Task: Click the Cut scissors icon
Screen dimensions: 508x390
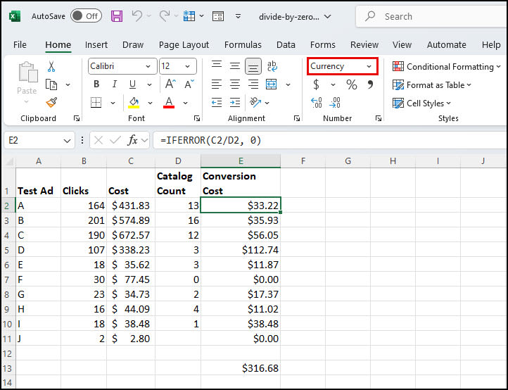Action: [51, 66]
